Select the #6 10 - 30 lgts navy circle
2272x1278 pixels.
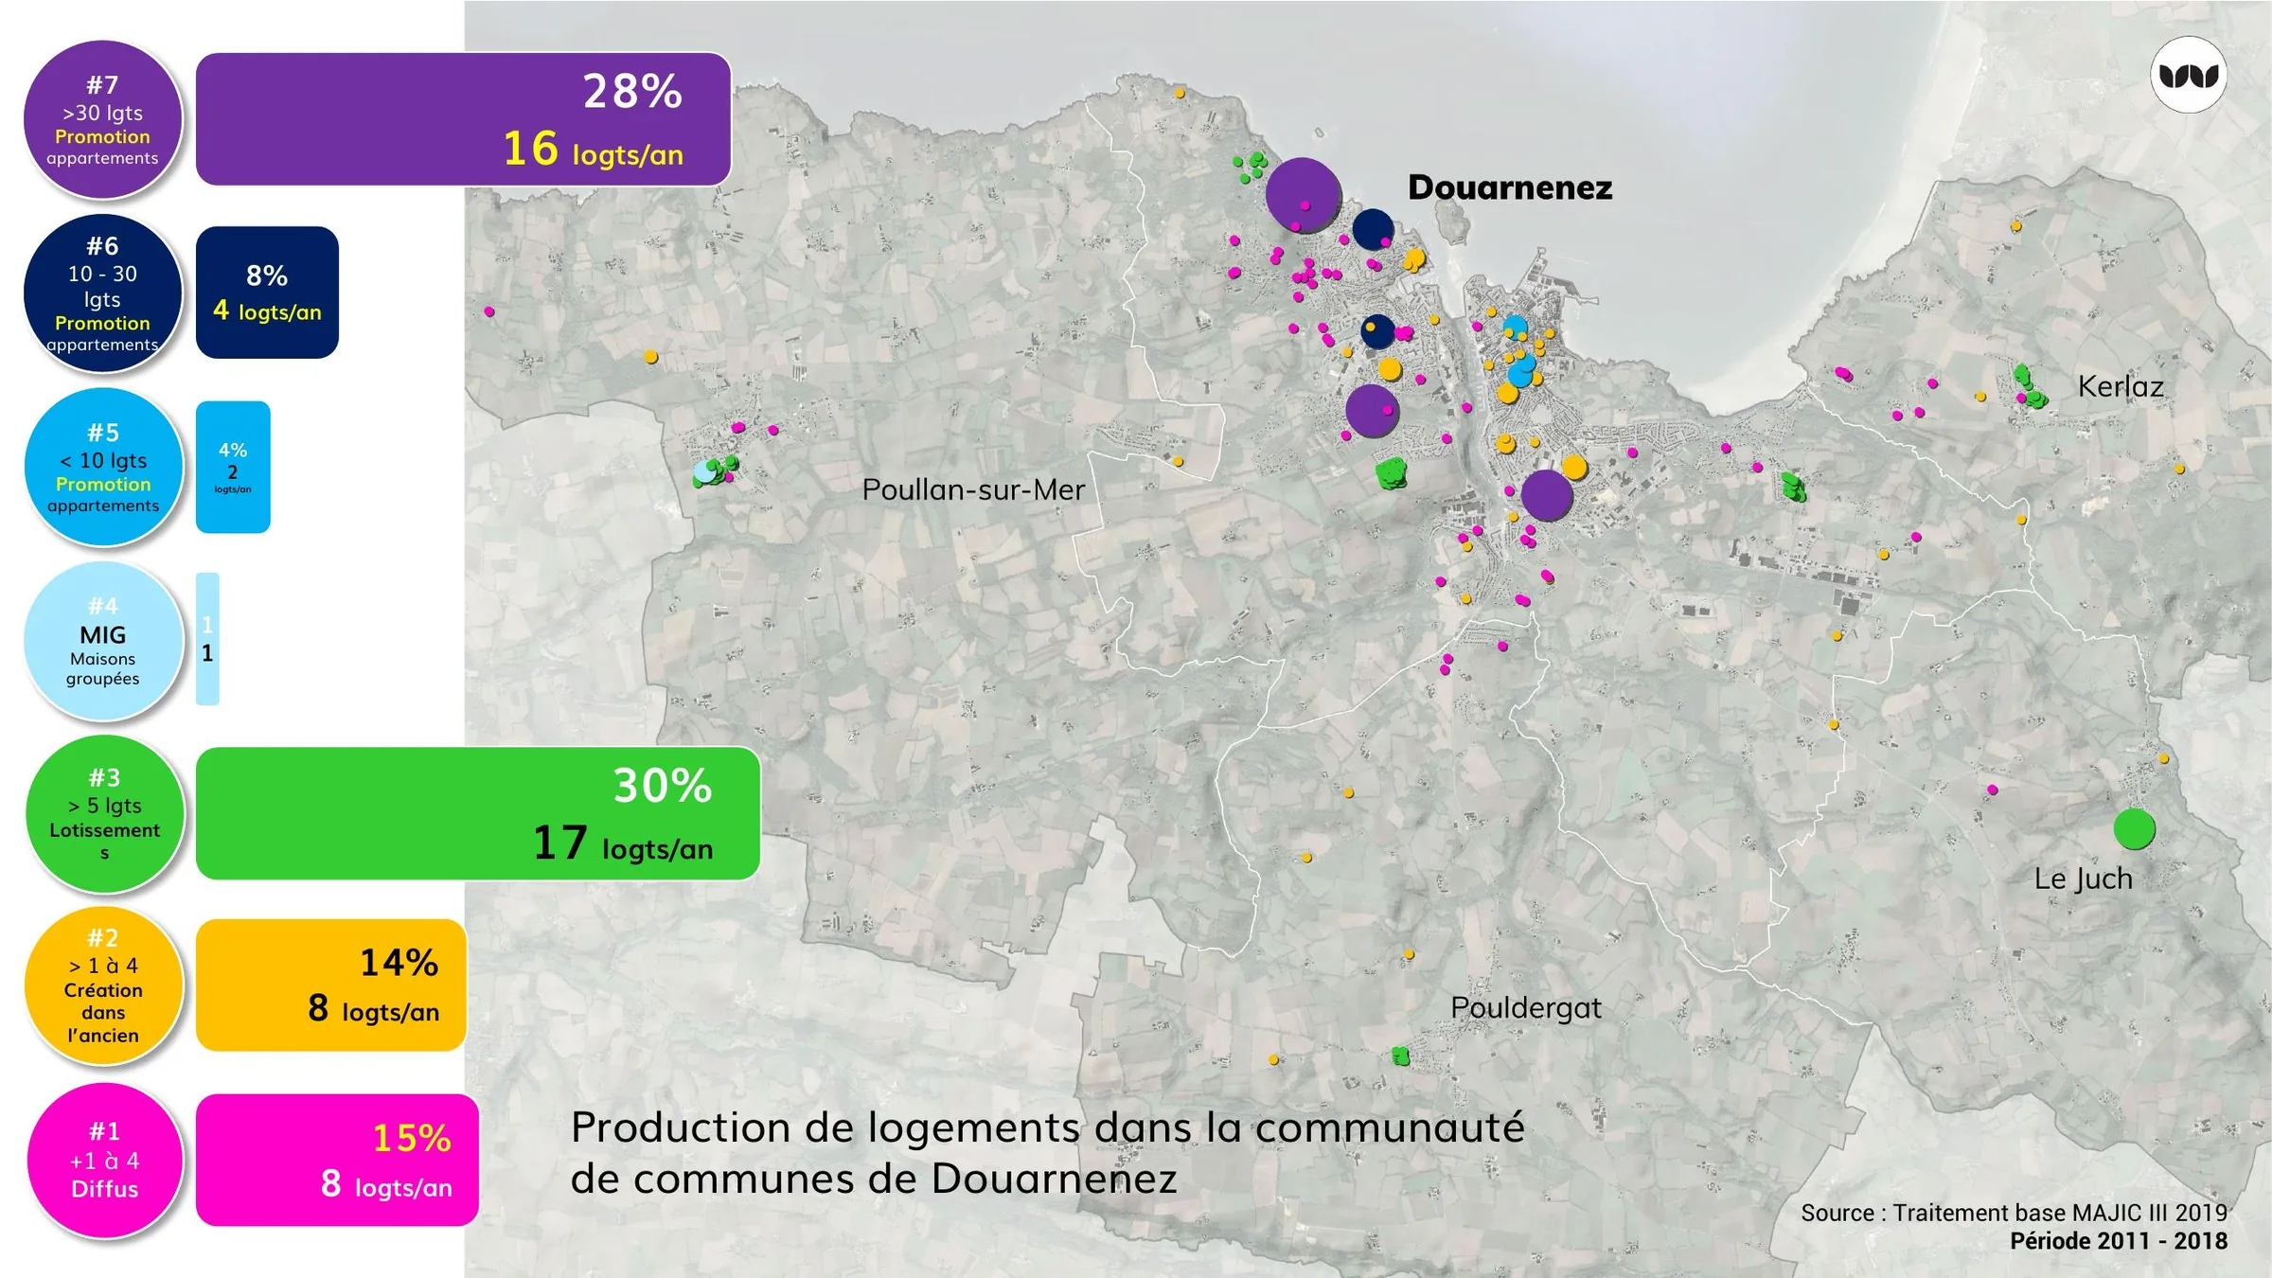pos(102,293)
